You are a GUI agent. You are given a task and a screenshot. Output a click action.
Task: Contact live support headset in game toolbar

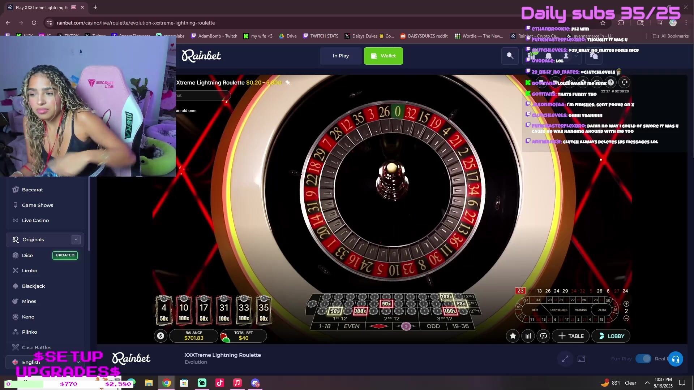[624, 82]
